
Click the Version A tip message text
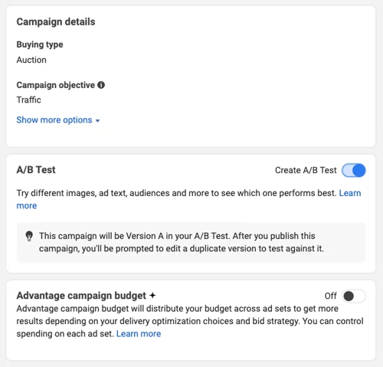[182, 242]
